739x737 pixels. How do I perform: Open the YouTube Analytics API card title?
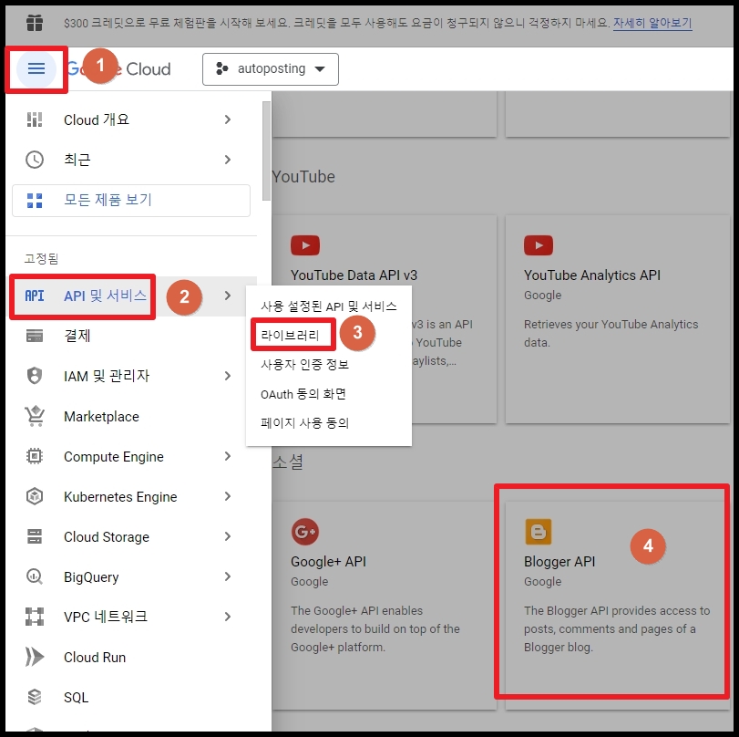[x=592, y=275]
